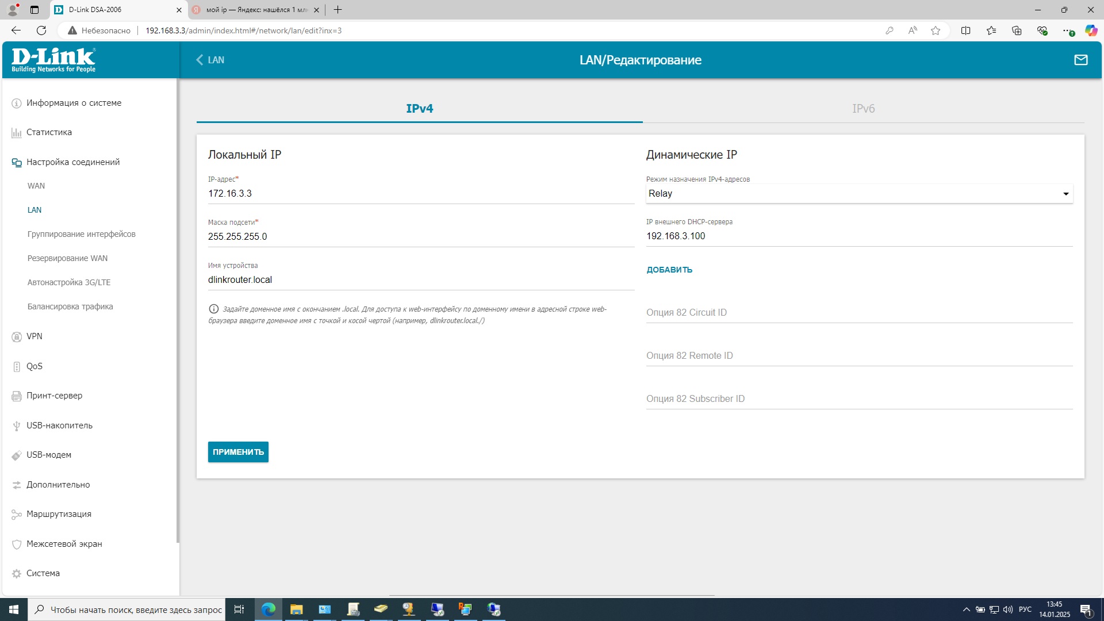Open QoS settings from sidebar
This screenshot has height=621, width=1104.
(x=34, y=366)
